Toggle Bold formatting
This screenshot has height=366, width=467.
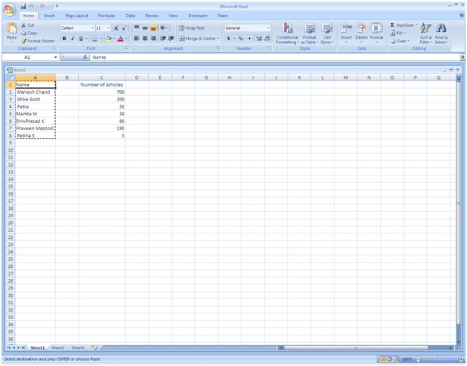click(x=65, y=39)
